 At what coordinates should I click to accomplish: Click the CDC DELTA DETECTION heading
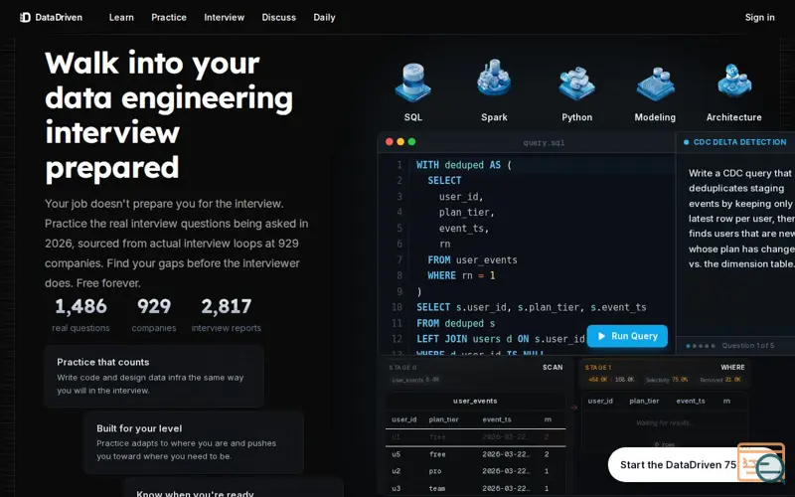[x=739, y=142]
